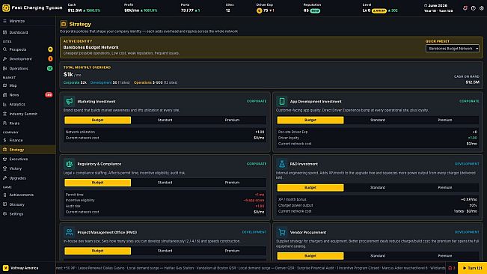This screenshot has height=274, width=487.
Task: Click the Project Management Office people icon
Action: tap(69, 232)
